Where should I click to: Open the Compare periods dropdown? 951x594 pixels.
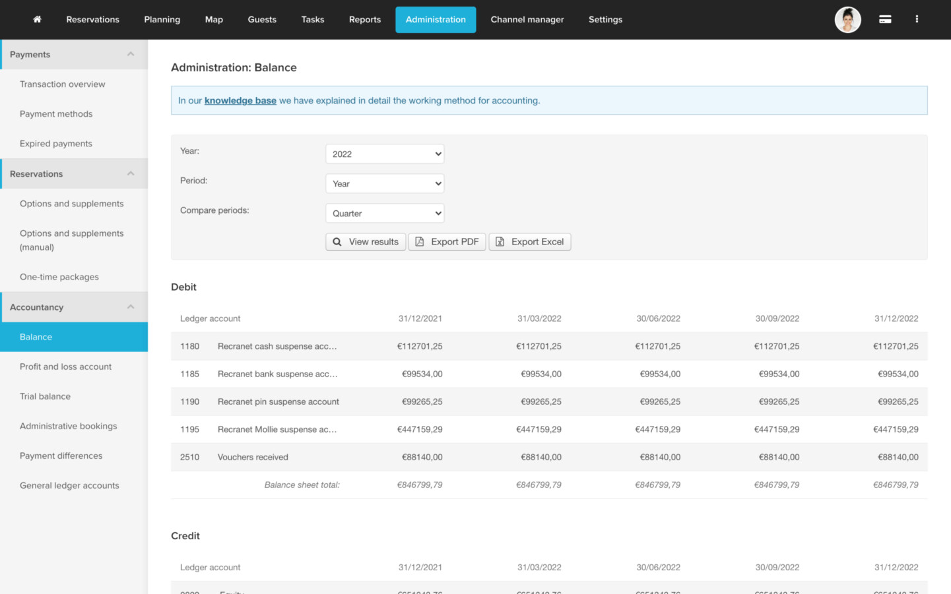point(385,214)
